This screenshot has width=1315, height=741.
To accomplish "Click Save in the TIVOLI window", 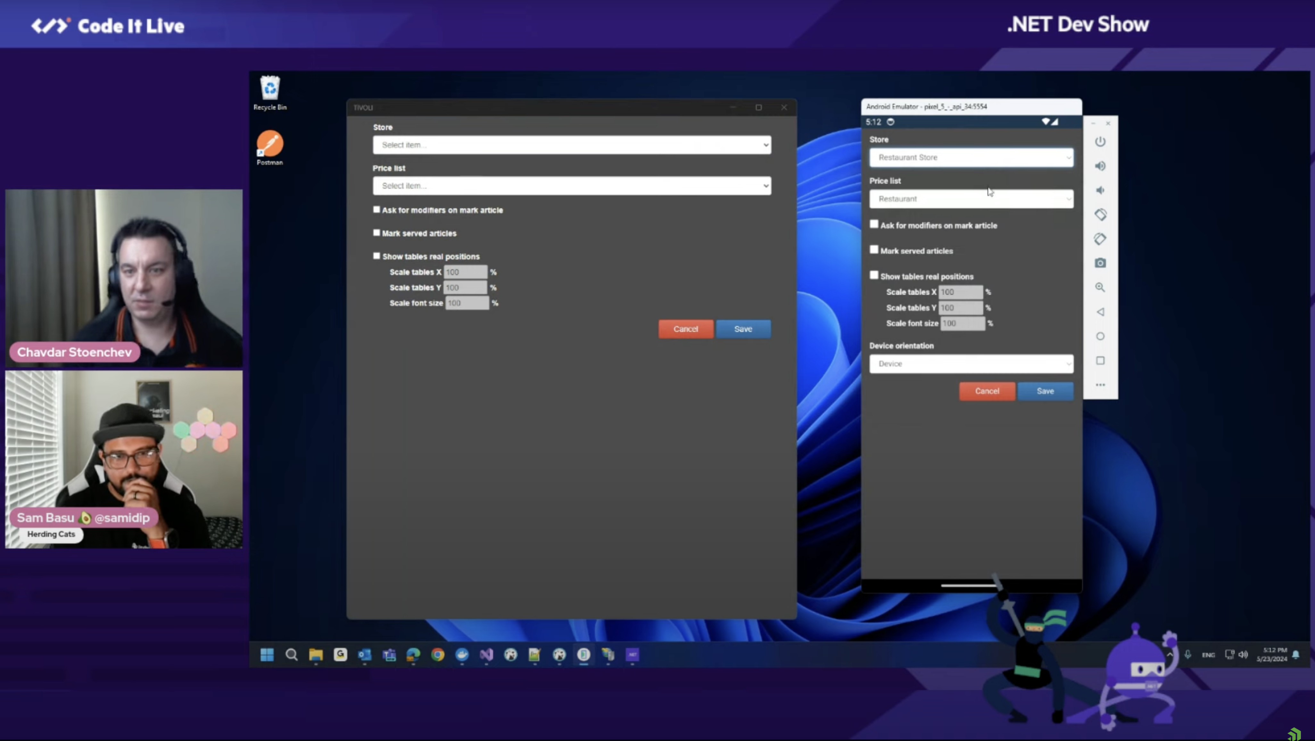I will point(743,329).
